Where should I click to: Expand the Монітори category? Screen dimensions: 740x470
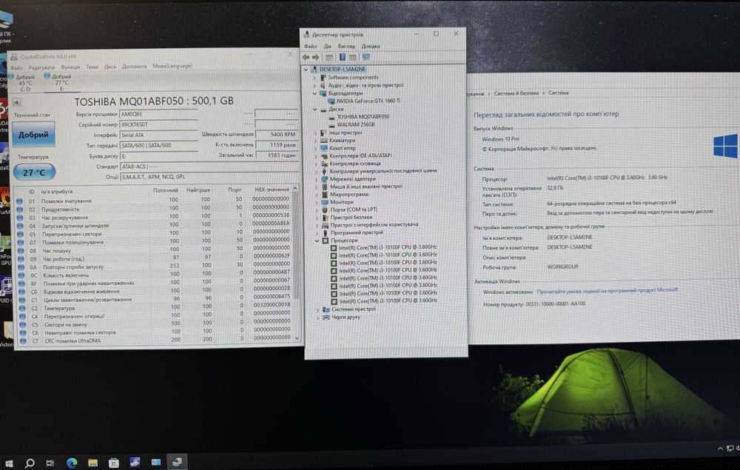(x=317, y=202)
